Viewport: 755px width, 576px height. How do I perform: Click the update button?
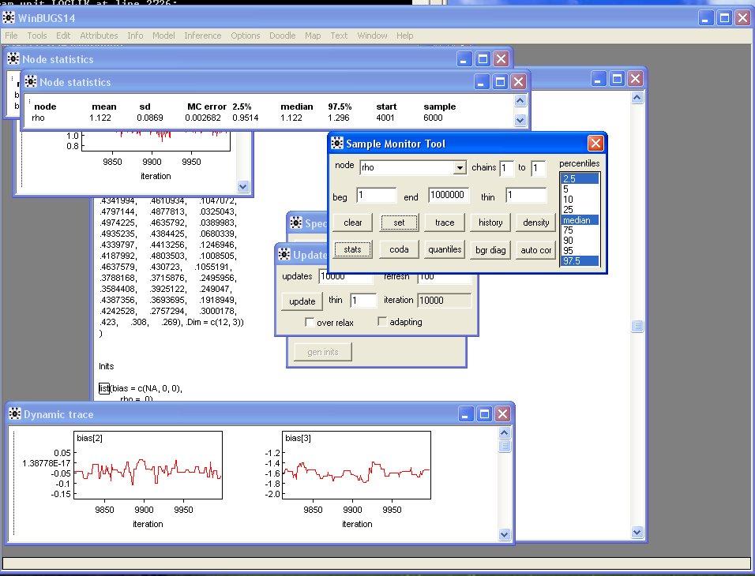pyautogui.click(x=302, y=301)
